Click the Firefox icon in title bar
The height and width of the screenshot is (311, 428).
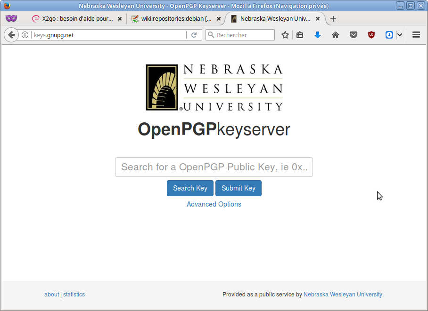point(7,6)
